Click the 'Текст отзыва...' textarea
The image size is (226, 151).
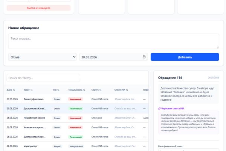click(114, 41)
